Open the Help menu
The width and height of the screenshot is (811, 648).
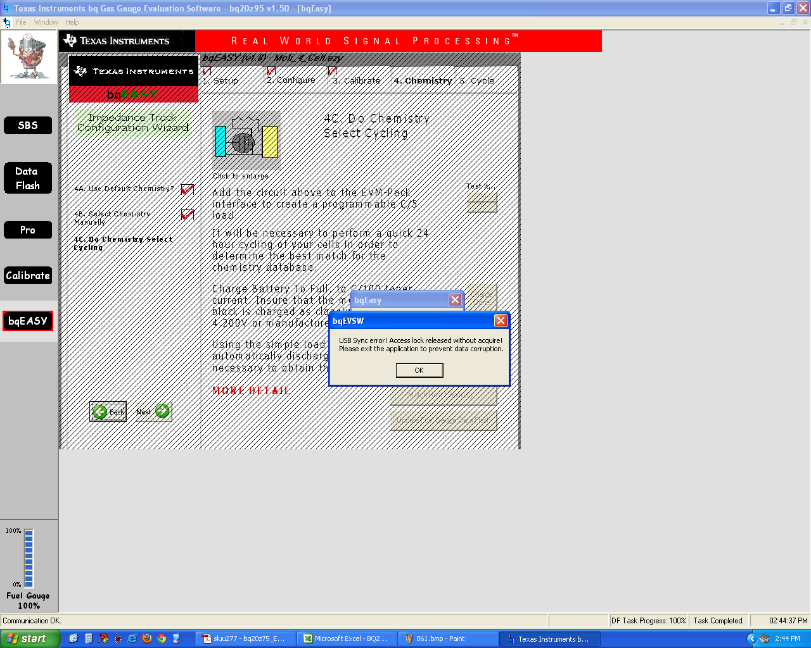72,22
